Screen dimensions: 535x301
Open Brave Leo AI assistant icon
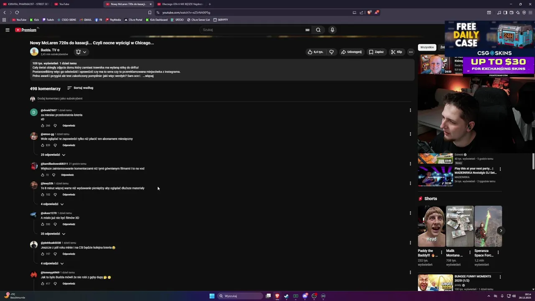pos(518,13)
